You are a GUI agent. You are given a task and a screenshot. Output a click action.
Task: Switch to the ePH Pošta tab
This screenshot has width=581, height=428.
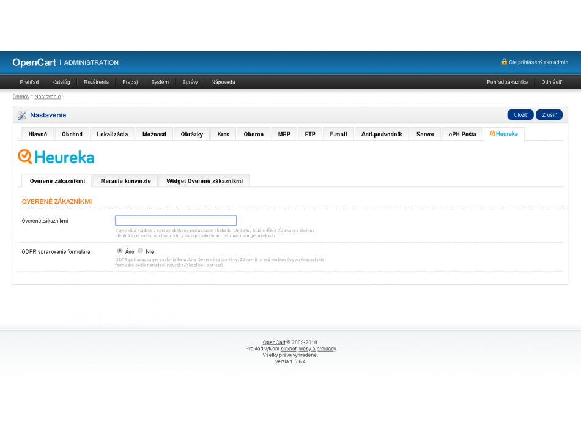pos(462,134)
